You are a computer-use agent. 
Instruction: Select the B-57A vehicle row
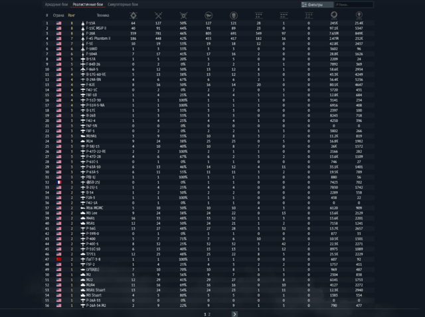pyautogui.click(x=208, y=59)
